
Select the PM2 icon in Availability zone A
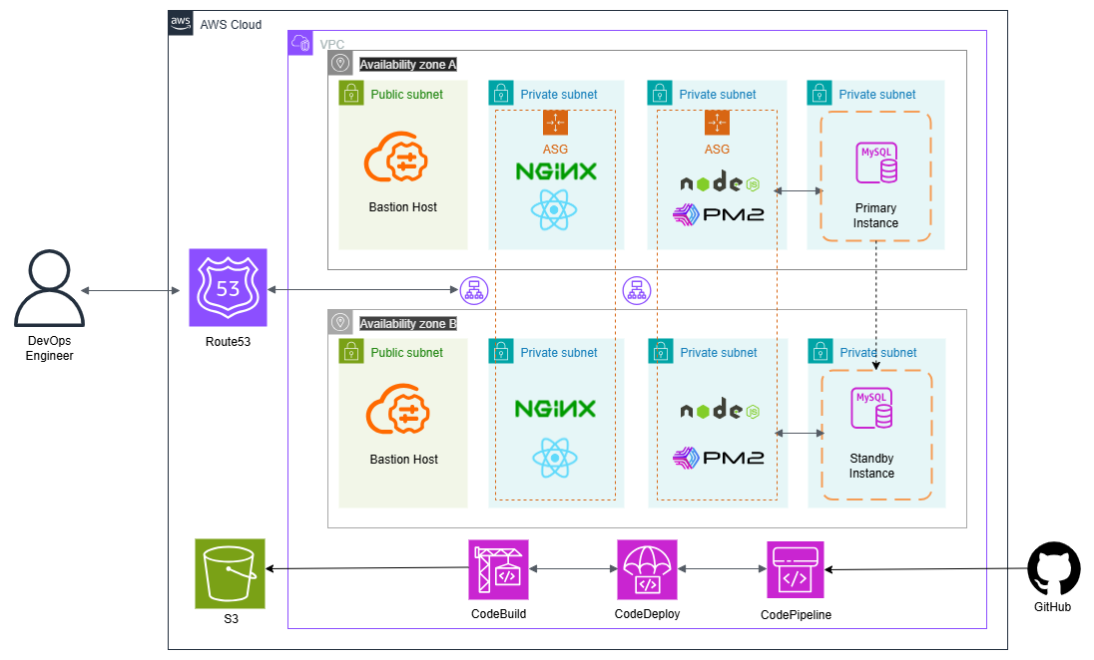coord(718,213)
